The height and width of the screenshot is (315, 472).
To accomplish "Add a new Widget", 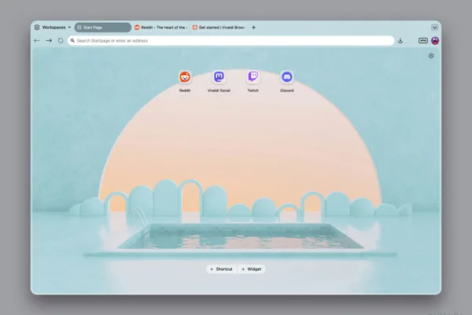I will (x=252, y=269).
